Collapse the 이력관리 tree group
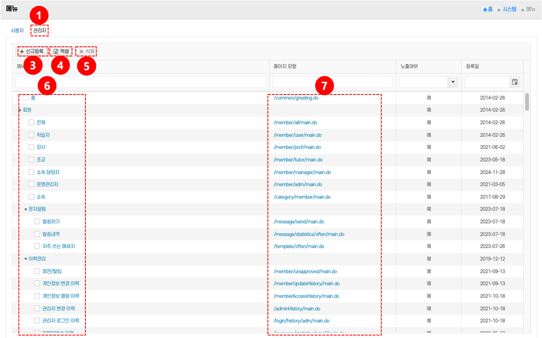Image resolution: width=542 pixels, height=338 pixels. 26,259
